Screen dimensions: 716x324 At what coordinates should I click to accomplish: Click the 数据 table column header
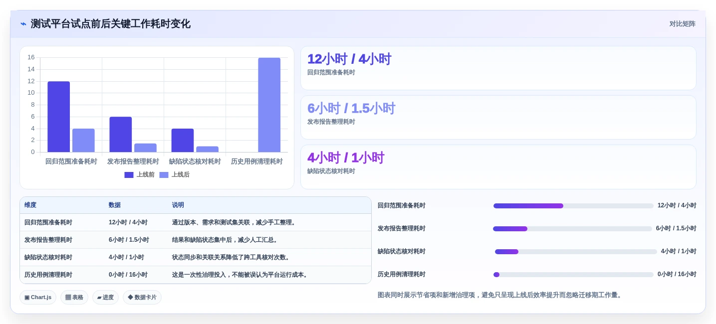(x=115, y=205)
